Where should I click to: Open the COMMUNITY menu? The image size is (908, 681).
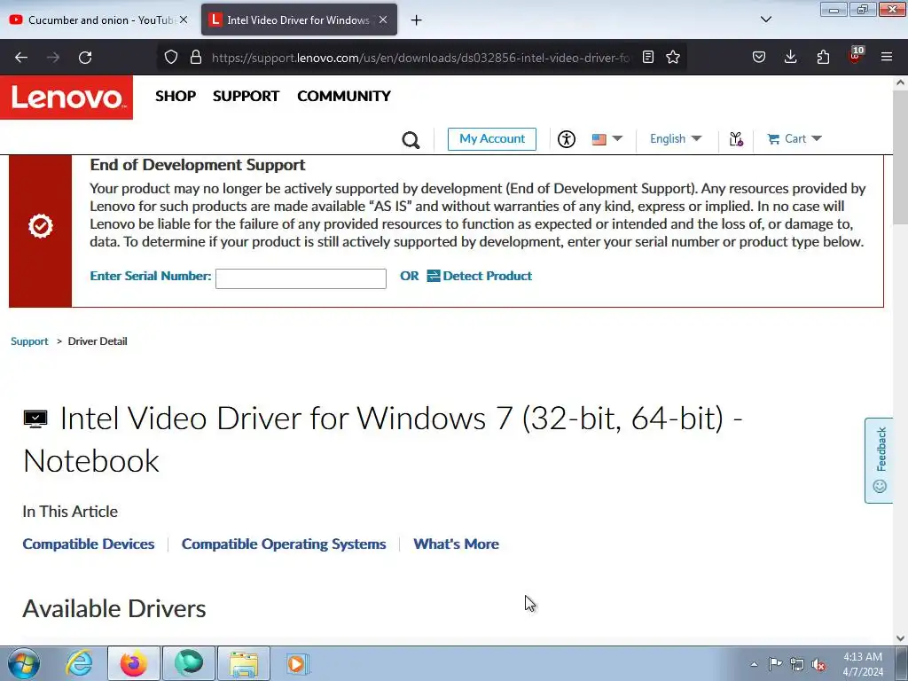coord(344,96)
